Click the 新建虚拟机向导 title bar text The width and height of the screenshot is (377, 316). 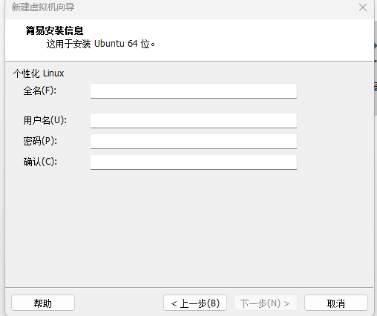(43, 7)
